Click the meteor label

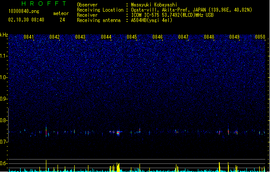click(x=61, y=13)
